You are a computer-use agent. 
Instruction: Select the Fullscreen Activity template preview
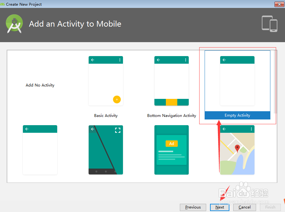tap(106, 150)
